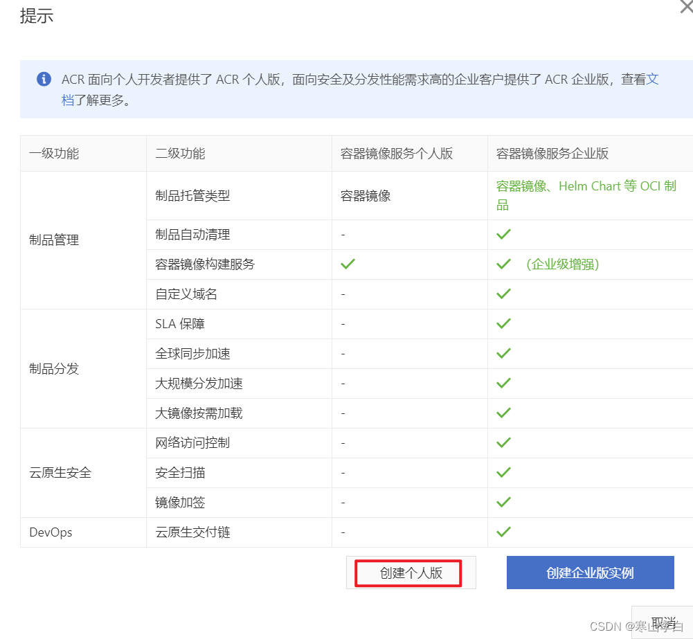Click enterprise checkmark for 制品自动清理
The image size is (693, 639).
tap(503, 234)
